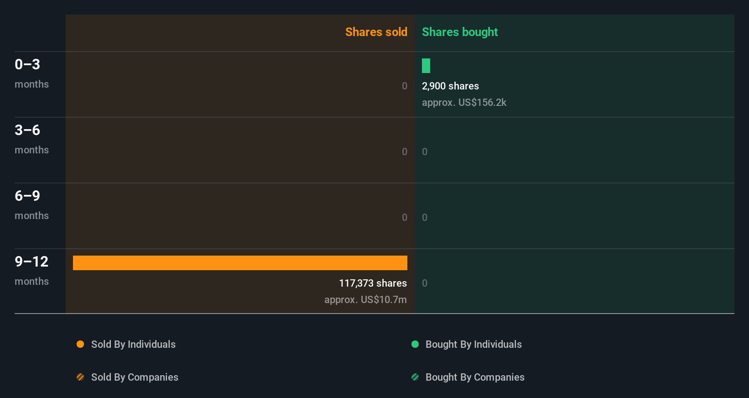
Task: Click the orange Sold By Individuals legend dot
Action: point(80,344)
